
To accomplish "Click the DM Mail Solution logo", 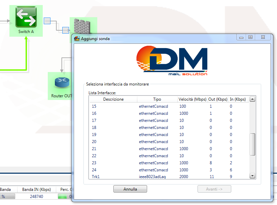I will point(172,62).
